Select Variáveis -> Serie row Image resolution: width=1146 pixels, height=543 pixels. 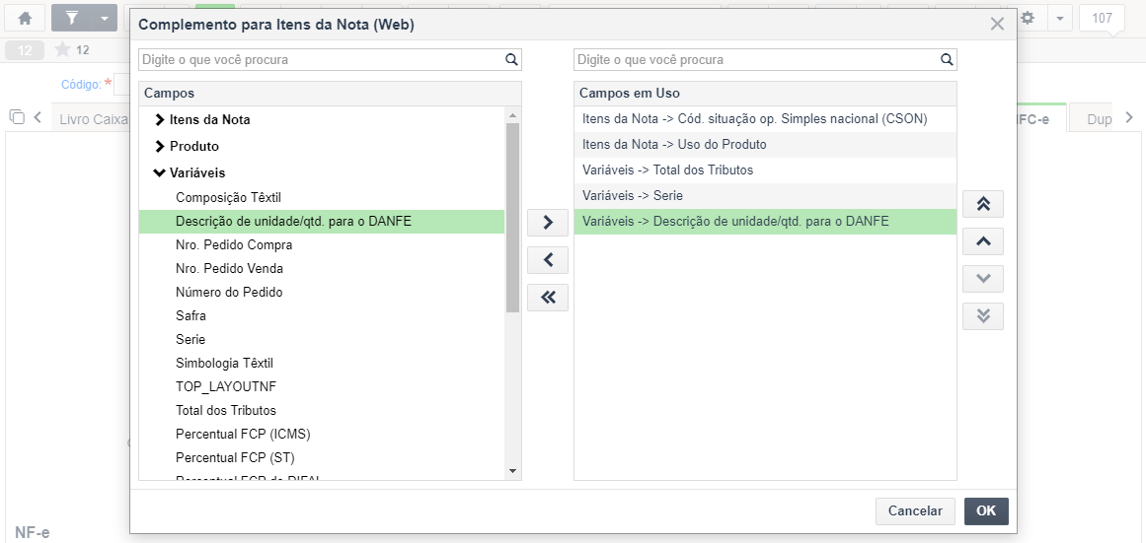765,195
